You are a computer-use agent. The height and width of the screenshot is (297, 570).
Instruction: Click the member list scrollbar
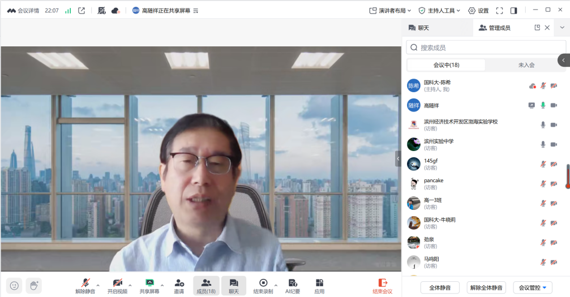[x=567, y=175]
